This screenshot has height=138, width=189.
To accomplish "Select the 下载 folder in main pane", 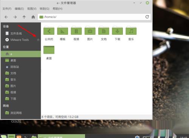I will [117, 31].
